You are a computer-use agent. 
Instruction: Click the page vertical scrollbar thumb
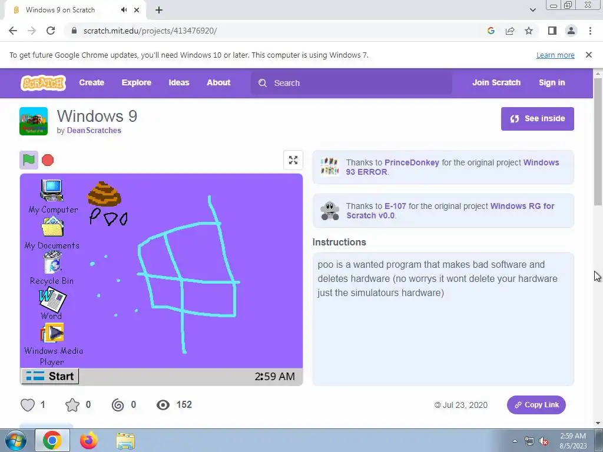[x=598, y=142]
